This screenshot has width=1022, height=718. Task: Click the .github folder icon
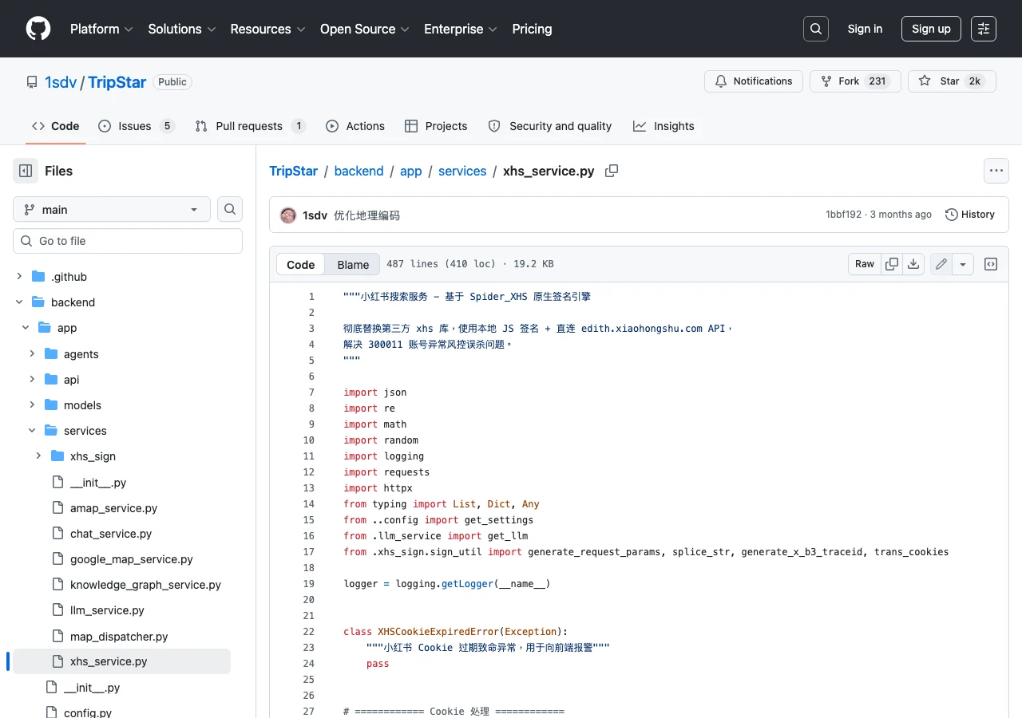click(38, 277)
